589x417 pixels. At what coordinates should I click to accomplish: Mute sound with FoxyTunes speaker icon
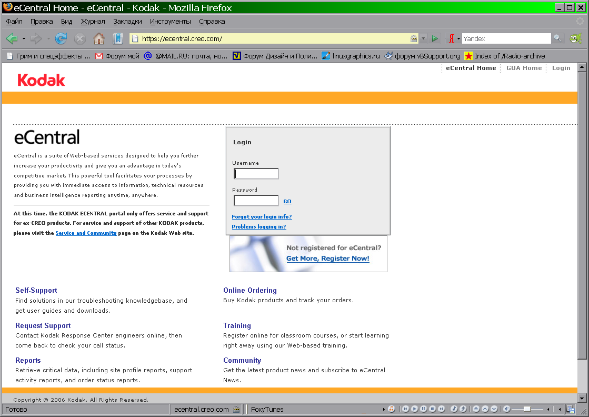coord(507,409)
